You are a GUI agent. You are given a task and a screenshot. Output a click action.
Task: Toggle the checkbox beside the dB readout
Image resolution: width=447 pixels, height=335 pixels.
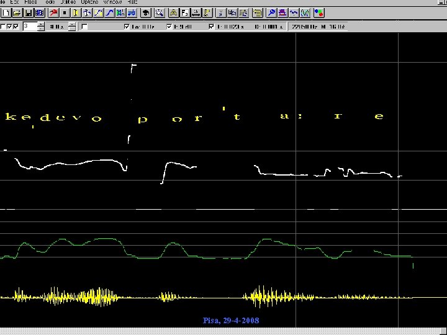click(169, 27)
